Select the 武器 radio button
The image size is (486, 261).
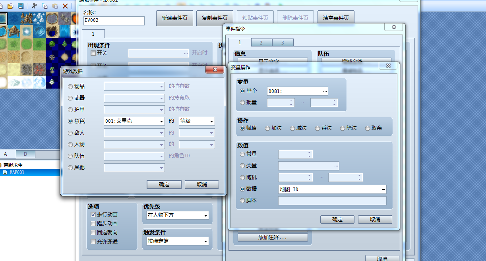[x=70, y=98]
